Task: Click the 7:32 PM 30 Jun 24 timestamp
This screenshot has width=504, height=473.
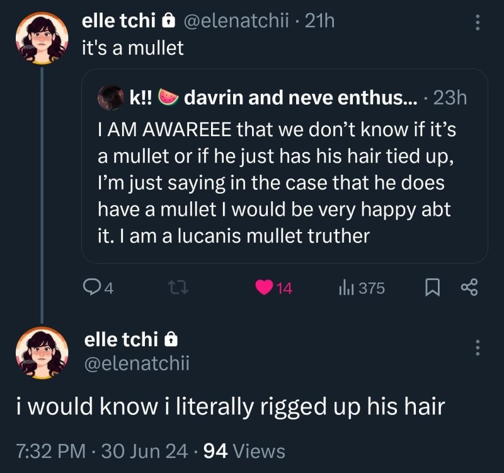Action: (x=102, y=451)
